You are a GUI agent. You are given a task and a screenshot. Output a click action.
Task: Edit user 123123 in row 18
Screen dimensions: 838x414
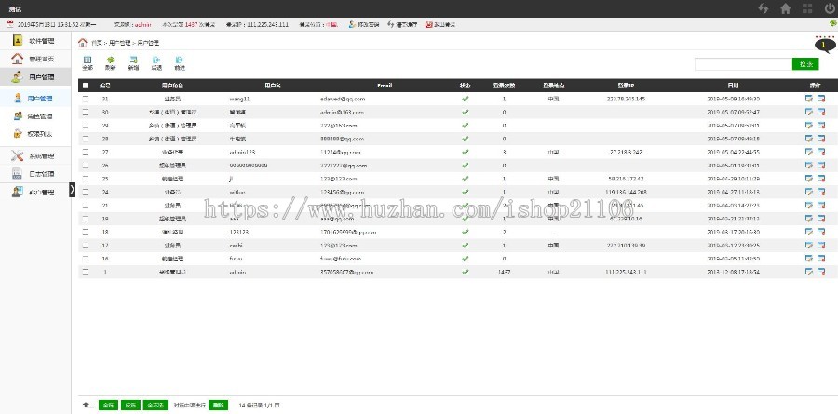click(x=809, y=232)
